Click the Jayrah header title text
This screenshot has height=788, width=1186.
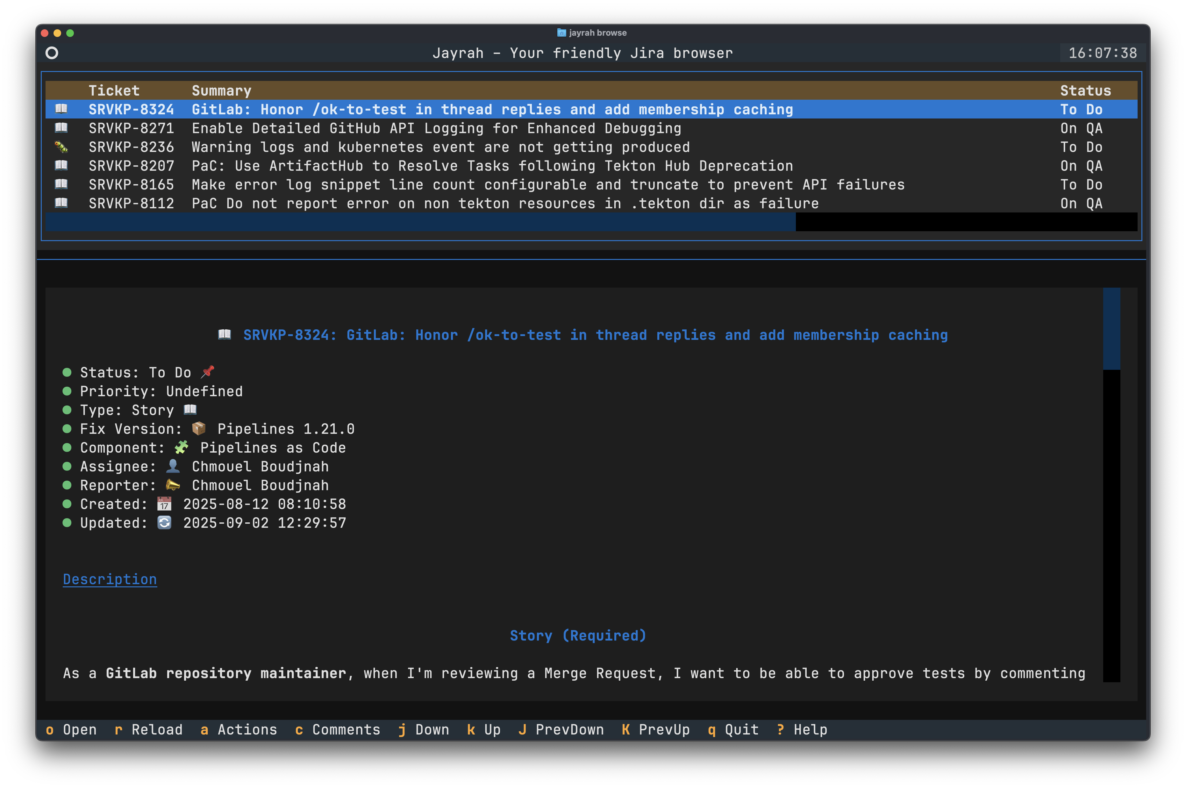pyautogui.click(x=582, y=53)
